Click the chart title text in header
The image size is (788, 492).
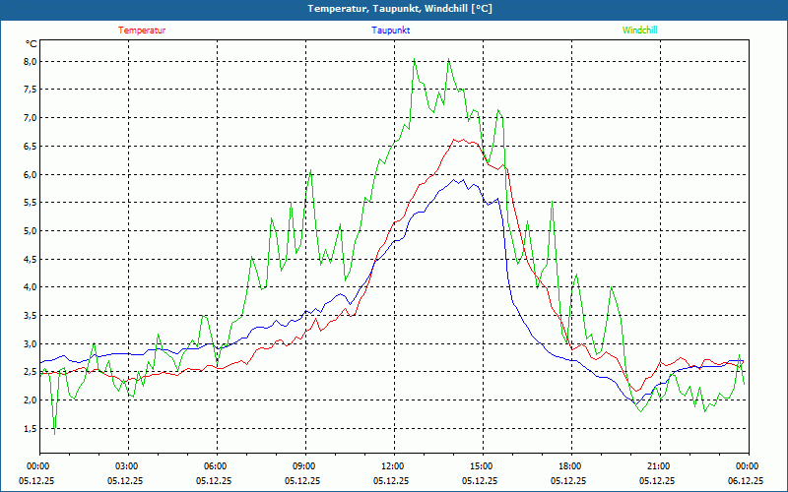400,9
